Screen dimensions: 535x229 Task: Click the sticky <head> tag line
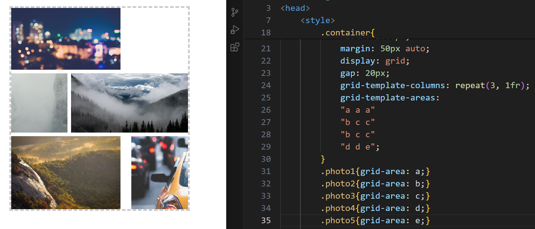click(x=295, y=8)
